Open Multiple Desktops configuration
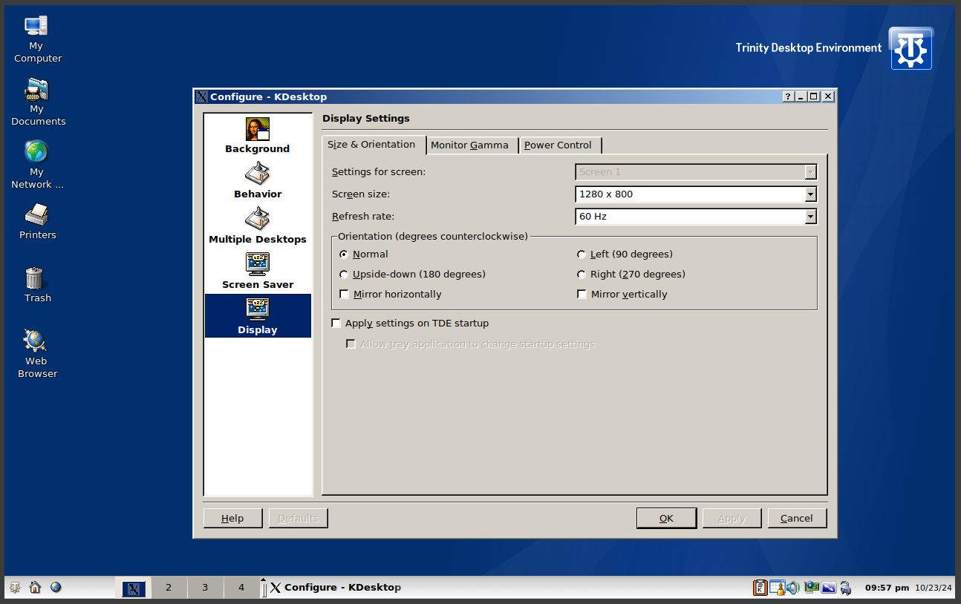This screenshot has width=961, height=604. [x=258, y=226]
